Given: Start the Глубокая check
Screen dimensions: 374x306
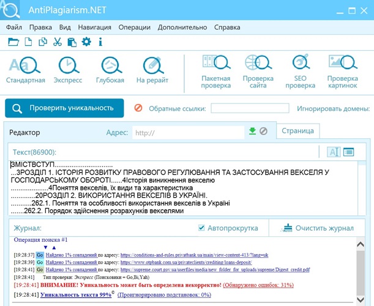Looking at the screenshot, I should (110, 70).
